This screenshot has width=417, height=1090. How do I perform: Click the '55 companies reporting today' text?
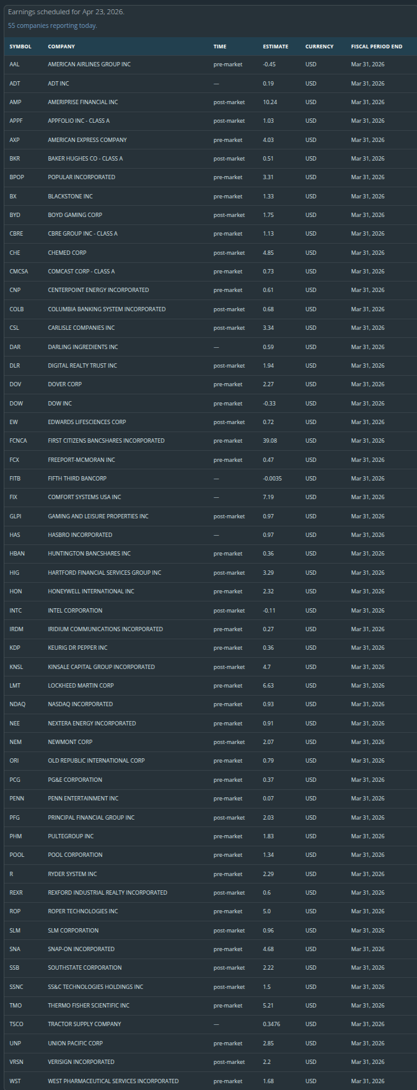pos(53,25)
